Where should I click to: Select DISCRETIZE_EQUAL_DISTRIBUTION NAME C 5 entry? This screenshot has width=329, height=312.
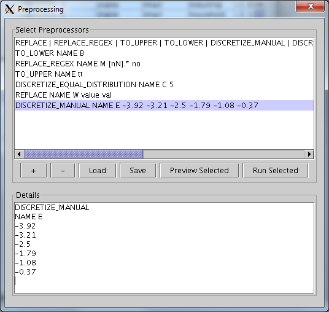[164, 85]
